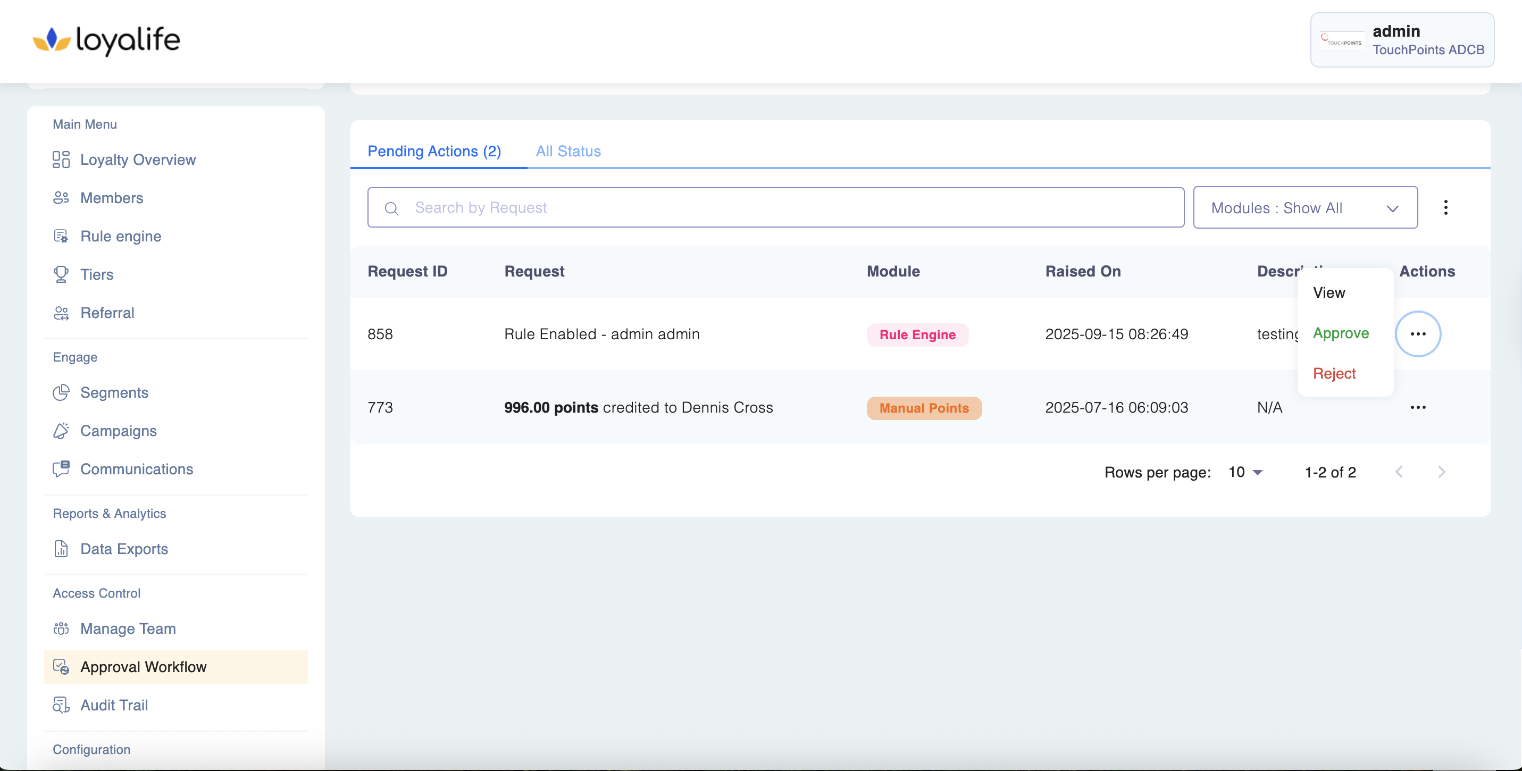Select the Tiers trophy icon

[x=61, y=275]
